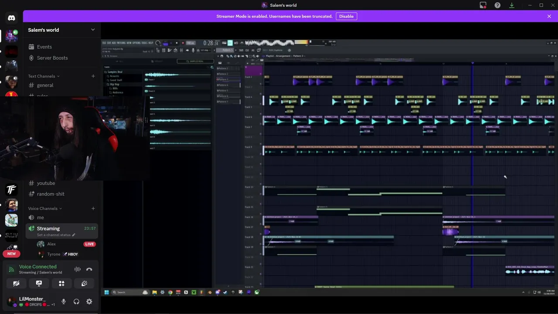558x314 pixels.
Task: Open the Activities launcher button
Action: (61, 283)
